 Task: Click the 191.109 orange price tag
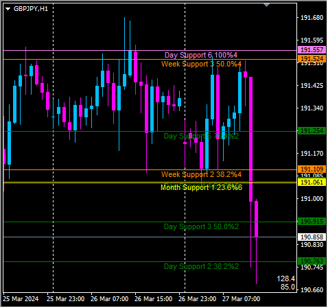click(312, 169)
